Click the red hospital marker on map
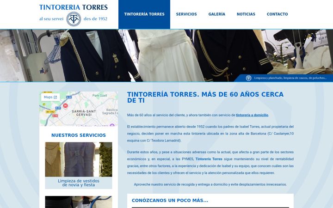 click(65, 105)
